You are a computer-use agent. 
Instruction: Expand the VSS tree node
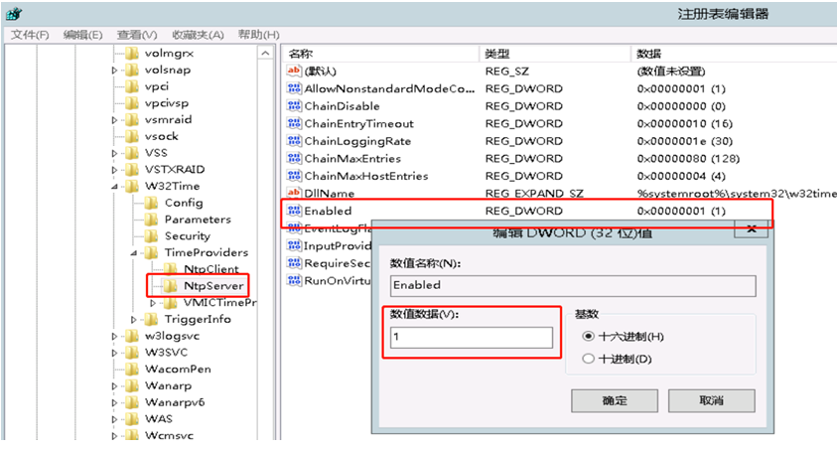(x=114, y=153)
